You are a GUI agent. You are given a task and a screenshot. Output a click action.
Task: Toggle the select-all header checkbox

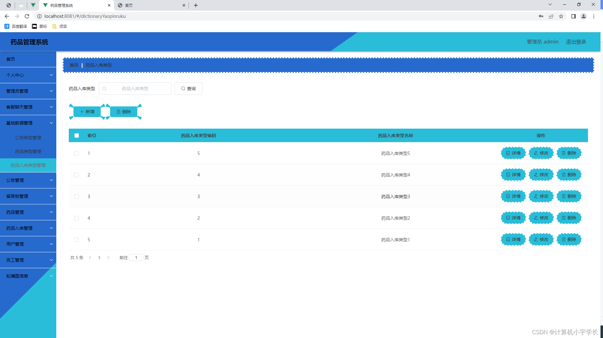[77, 136]
